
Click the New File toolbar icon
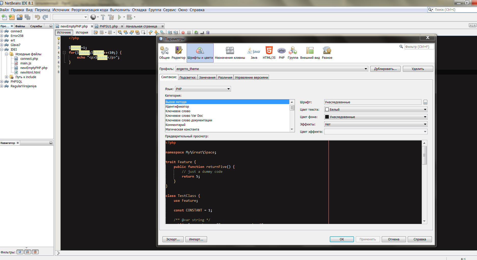pos(4,17)
